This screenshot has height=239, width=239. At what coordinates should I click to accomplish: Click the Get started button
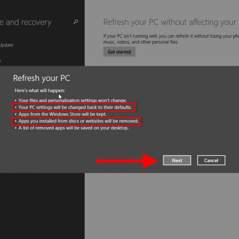pyautogui.click(x=119, y=52)
